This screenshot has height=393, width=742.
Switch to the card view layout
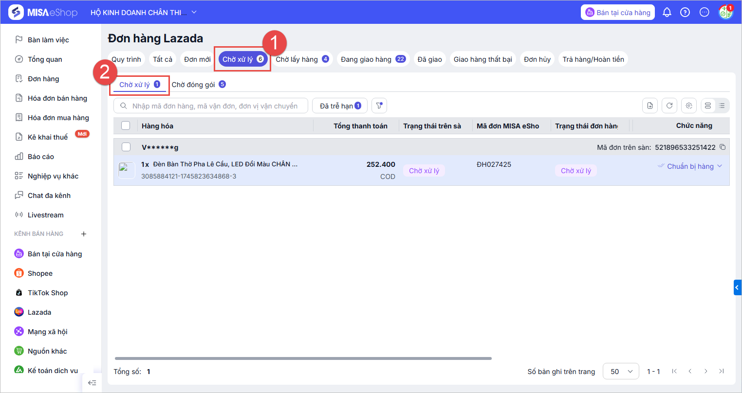tap(708, 106)
